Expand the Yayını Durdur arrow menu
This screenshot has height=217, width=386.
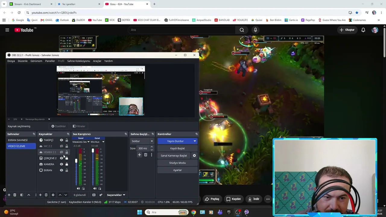click(195, 141)
